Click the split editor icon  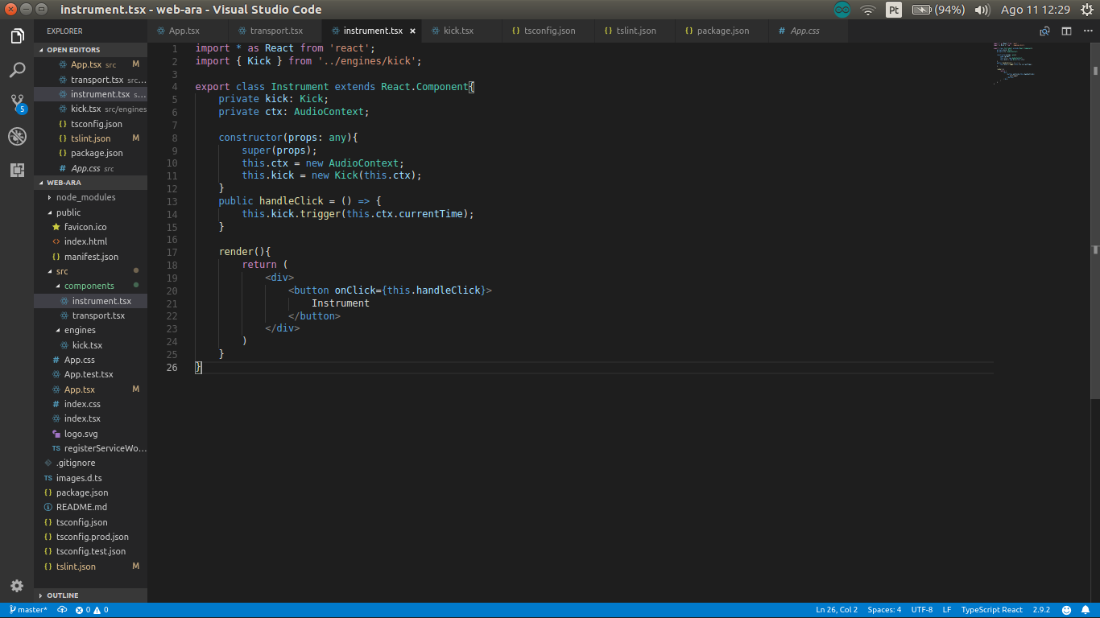tap(1066, 31)
